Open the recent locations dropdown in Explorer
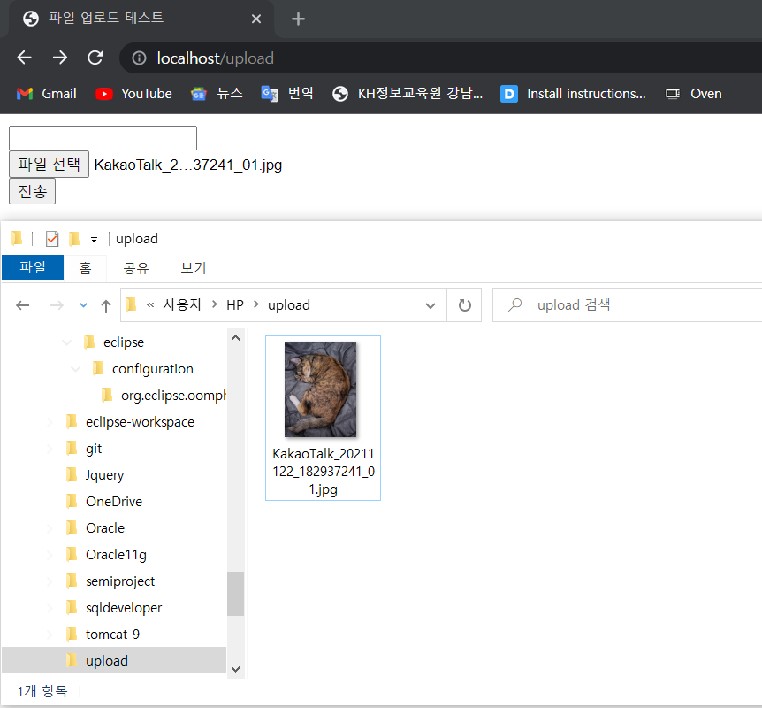The width and height of the screenshot is (762, 708). coord(84,305)
